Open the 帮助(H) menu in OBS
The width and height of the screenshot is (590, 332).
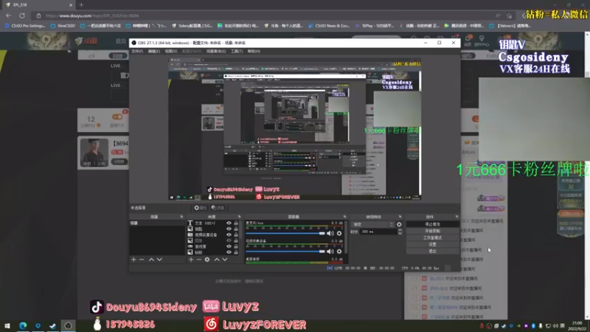click(x=254, y=51)
